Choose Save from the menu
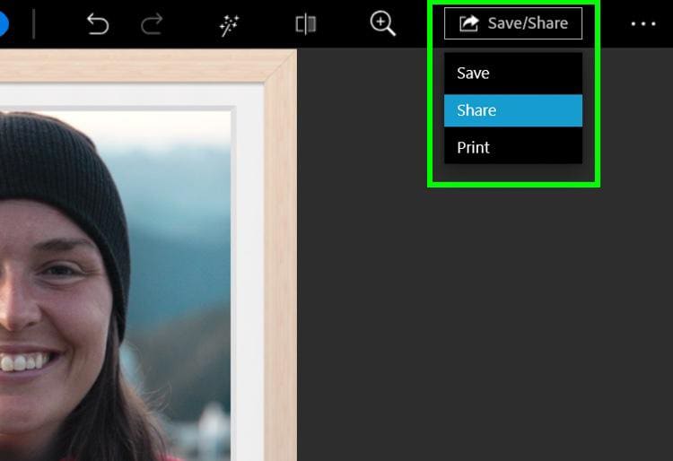 pyautogui.click(x=513, y=74)
